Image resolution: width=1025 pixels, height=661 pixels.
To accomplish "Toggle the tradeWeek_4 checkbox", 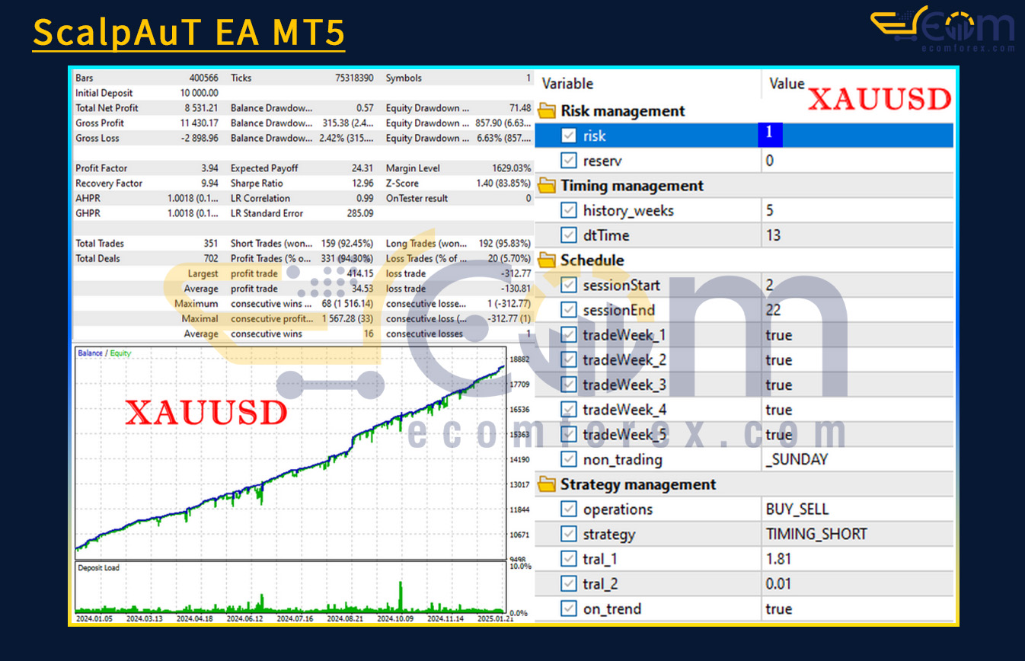I will pyautogui.click(x=569, y=410).
